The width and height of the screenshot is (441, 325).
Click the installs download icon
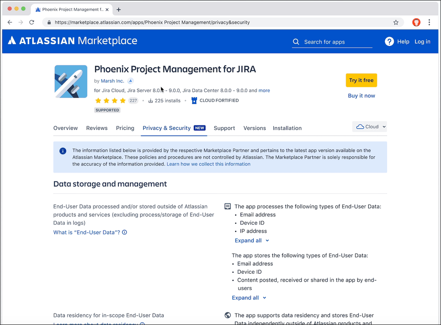151,101
